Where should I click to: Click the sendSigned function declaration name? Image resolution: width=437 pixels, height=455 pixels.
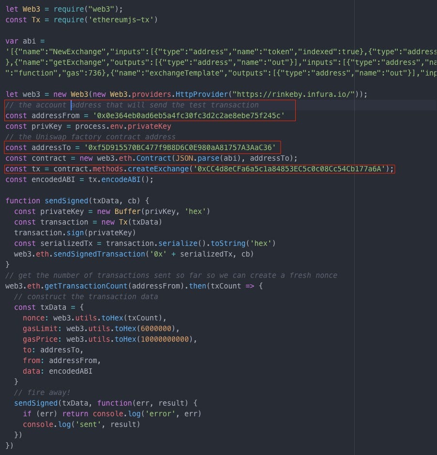[x=66, y=201]
